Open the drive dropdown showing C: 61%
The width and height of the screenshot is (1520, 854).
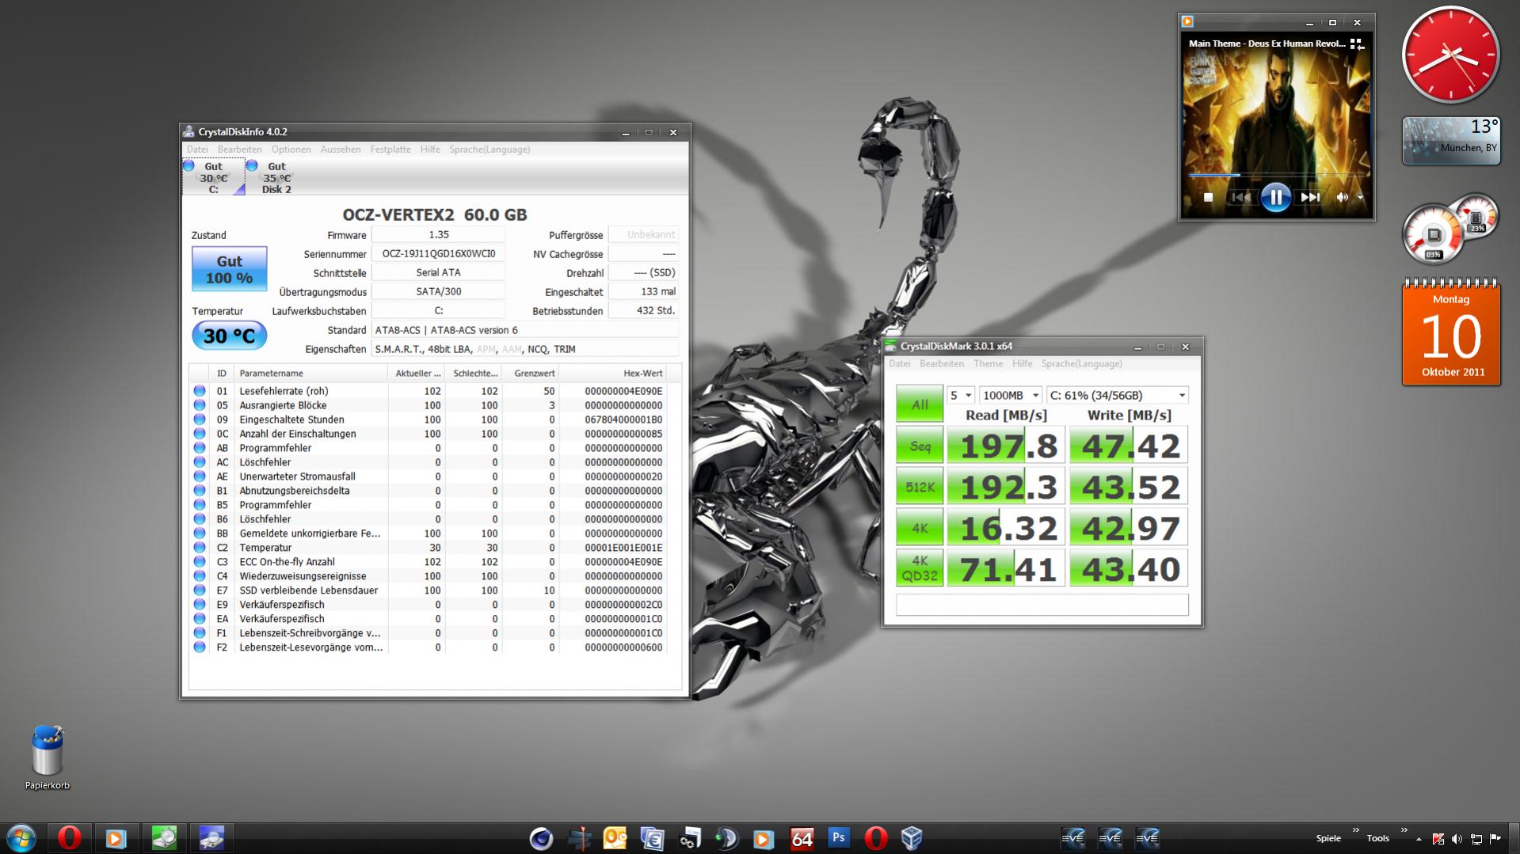pyautogui.click(x=1118, y=395)
